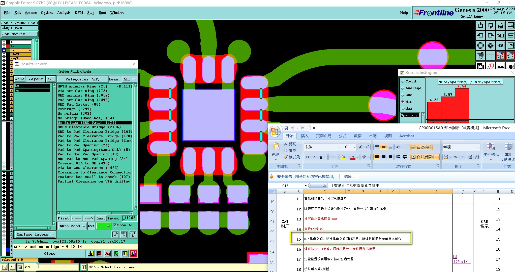The image size is (515, 272).
Task: Click the home view icon
Action: tap(501, 25)
